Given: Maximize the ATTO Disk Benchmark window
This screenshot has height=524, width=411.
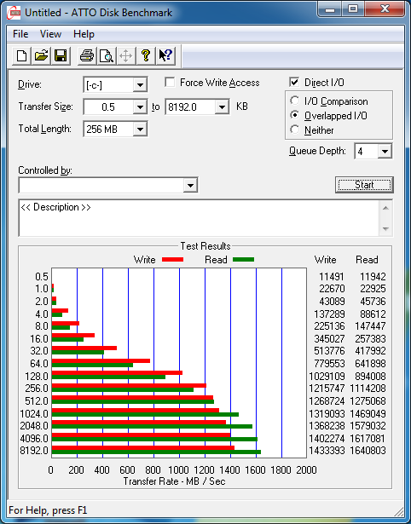Looking at the screenshot, I should [353, 9].
